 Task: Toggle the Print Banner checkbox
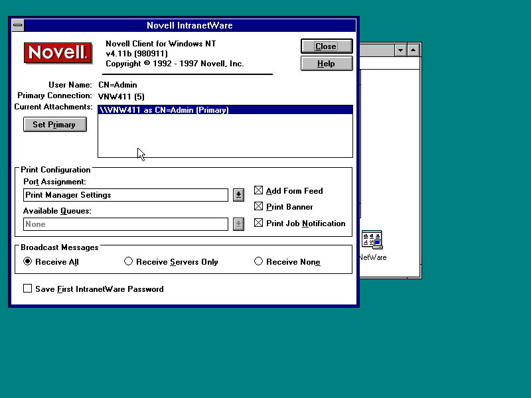[258, 206]
